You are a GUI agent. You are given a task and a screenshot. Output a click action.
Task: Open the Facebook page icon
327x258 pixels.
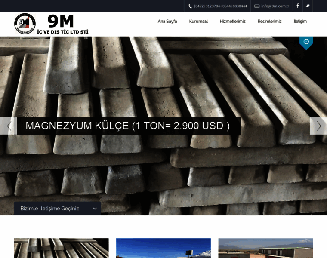298,6
